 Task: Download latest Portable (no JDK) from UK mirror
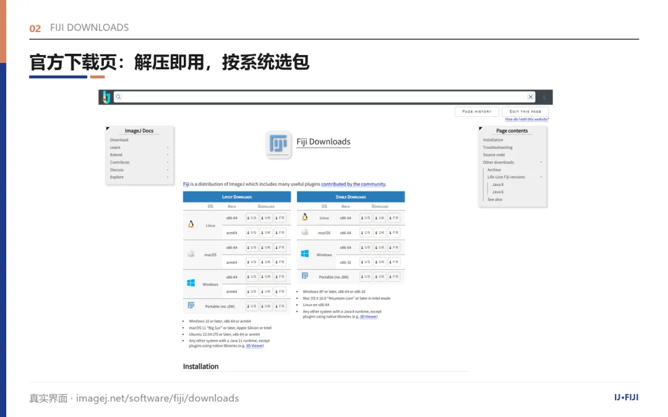pyautogui.click(x=266, y=306)
